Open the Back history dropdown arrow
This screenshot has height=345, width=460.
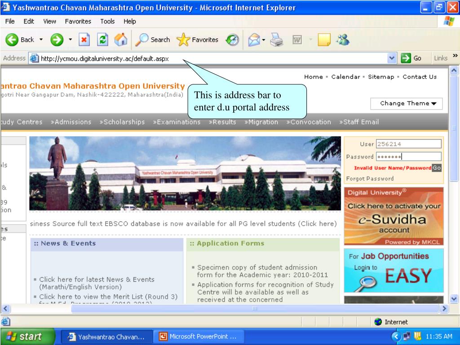41,40
